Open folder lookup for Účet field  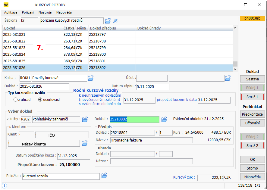pos(228,78)
